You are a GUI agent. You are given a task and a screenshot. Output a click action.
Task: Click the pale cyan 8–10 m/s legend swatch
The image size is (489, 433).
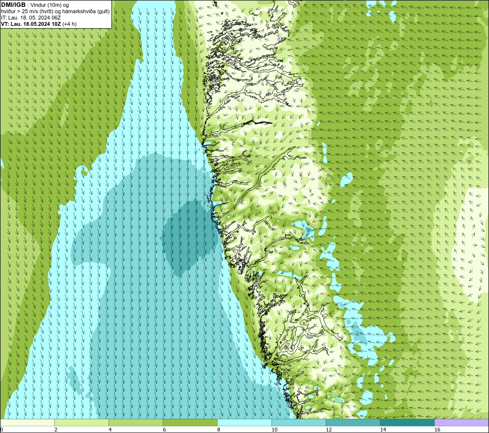click(x=244, y=423)
